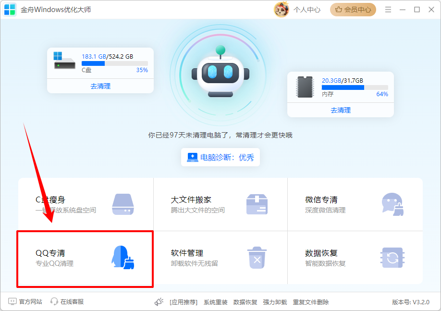Click the 腾出大文件的空间 subtitle
441x311 pixels.
[x=198, y=210]
